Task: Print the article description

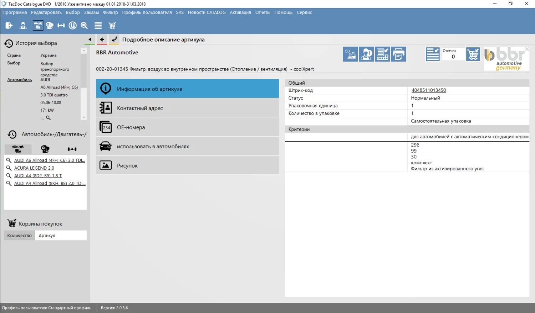Action: pyautogui.click(x=398, y=54)
